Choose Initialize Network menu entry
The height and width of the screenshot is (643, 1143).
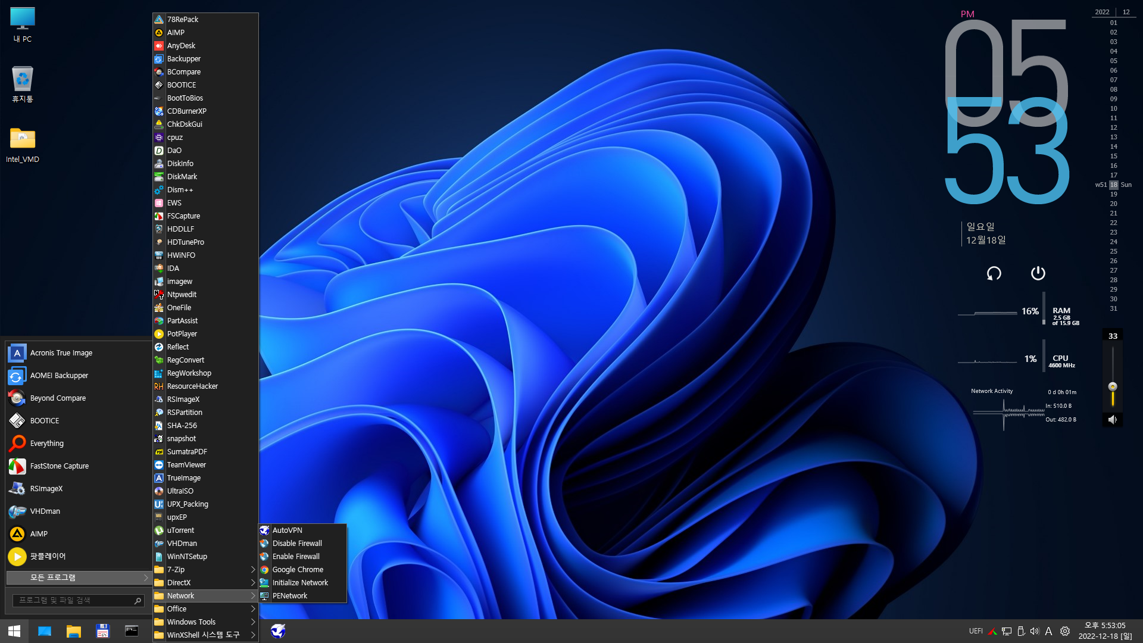302,583
